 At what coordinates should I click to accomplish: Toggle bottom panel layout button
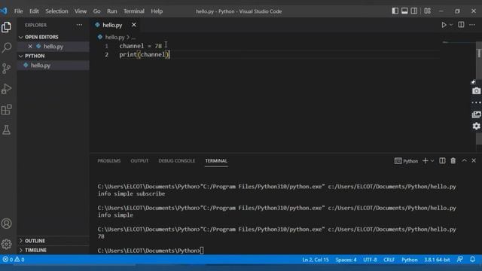(x=404, y=11)
